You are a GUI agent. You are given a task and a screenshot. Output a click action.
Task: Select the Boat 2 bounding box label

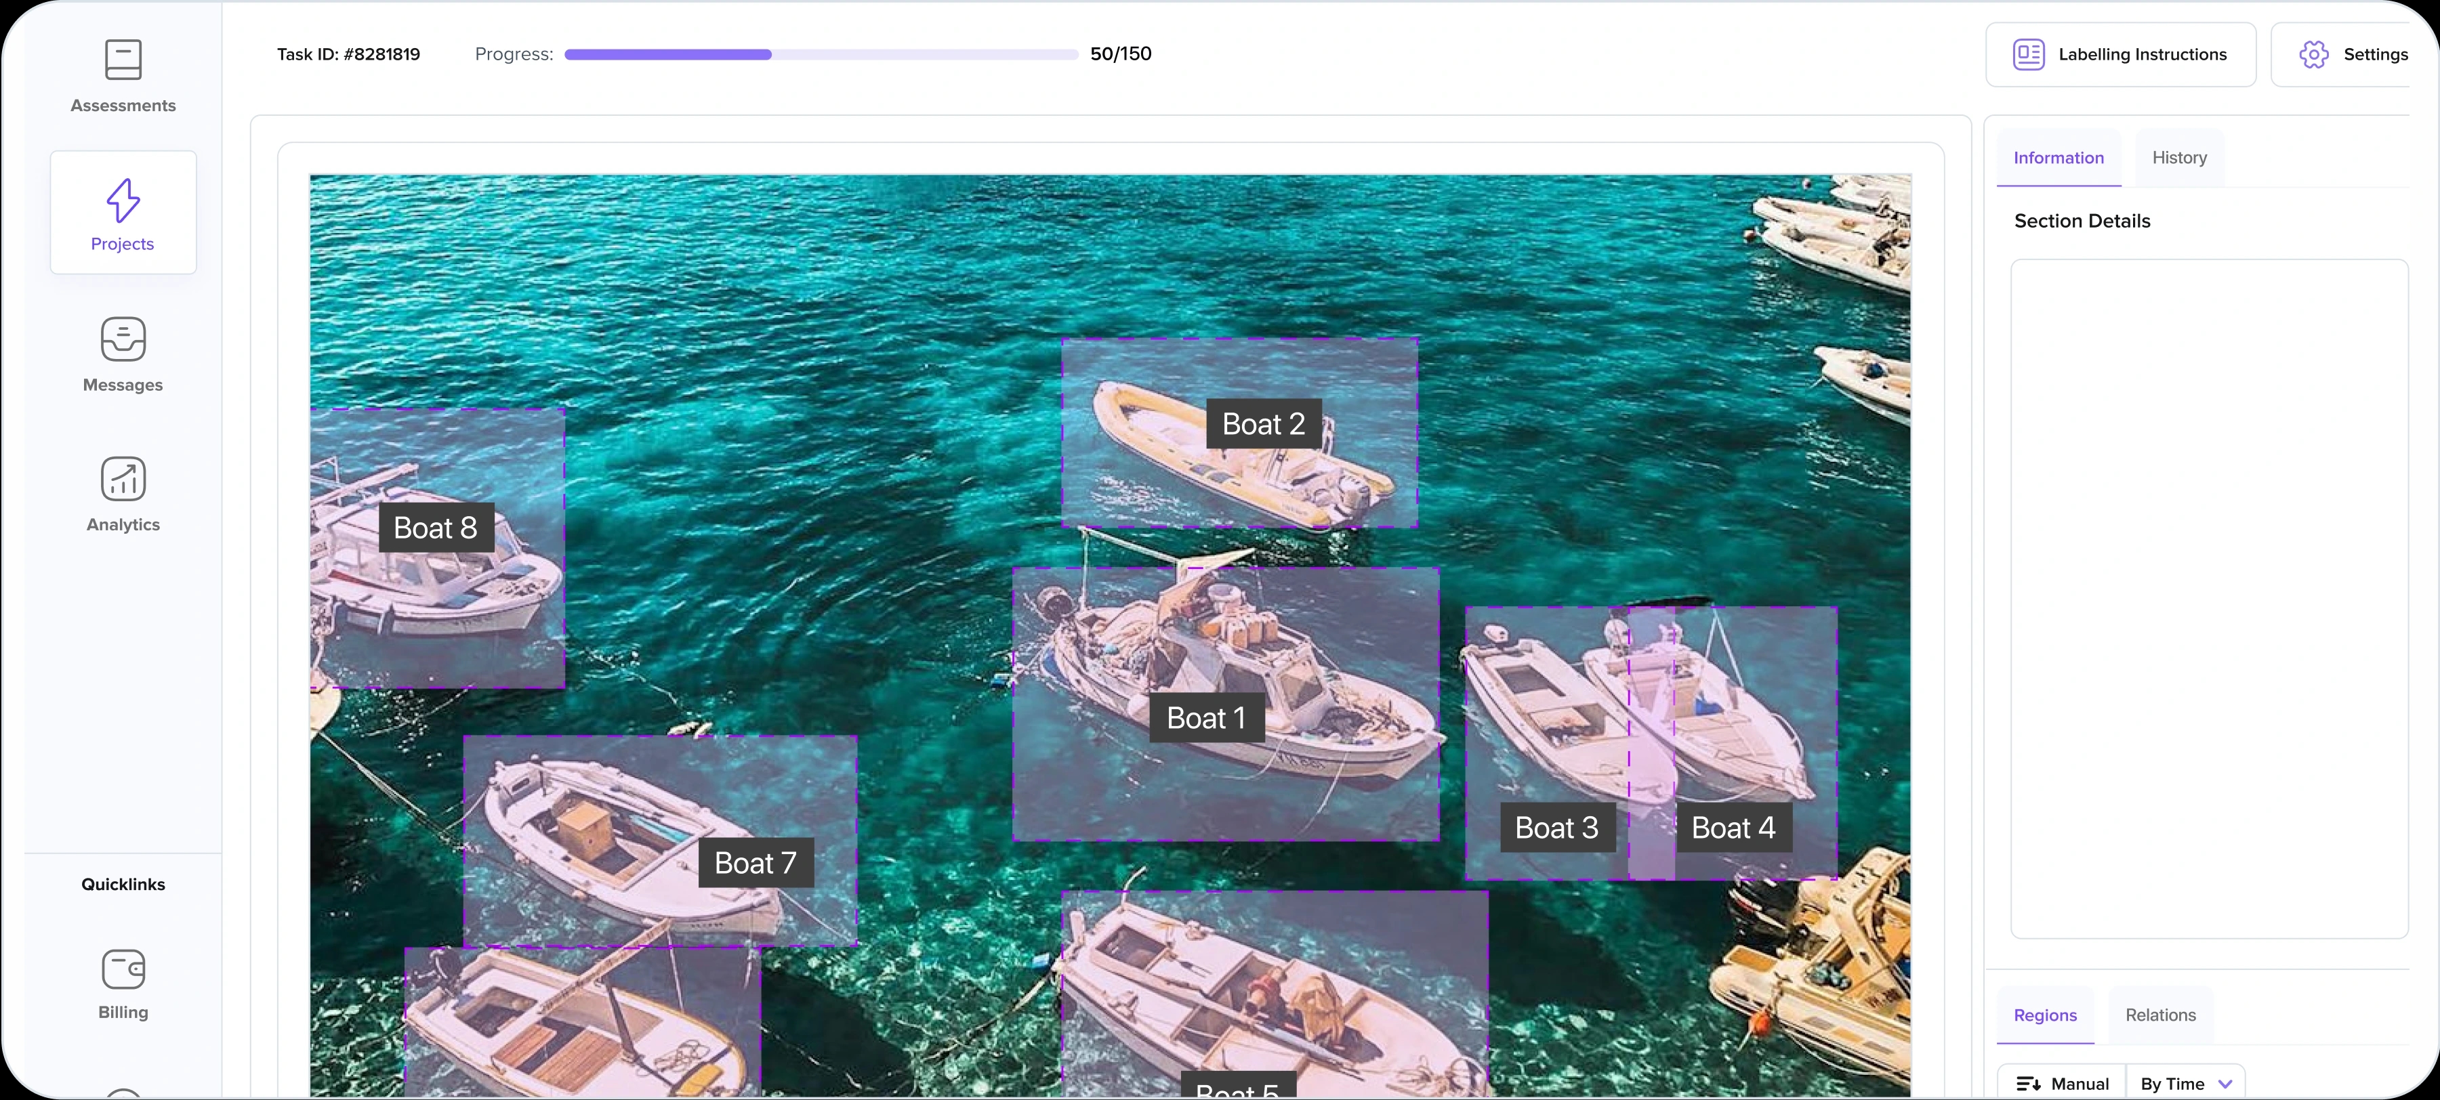click(x=1264, y=424)
